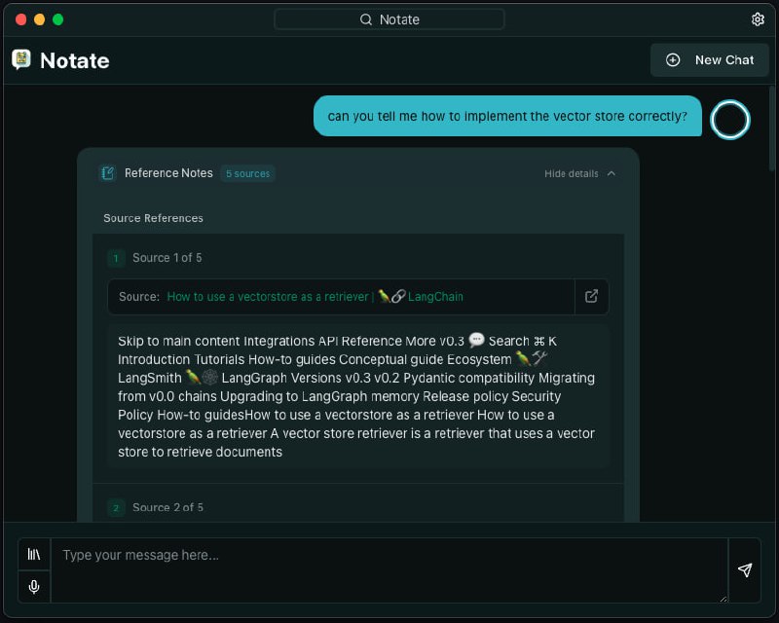Click the 5 sources badge
The height and width of the screenshot is (623, 779).
coord(247,173)
